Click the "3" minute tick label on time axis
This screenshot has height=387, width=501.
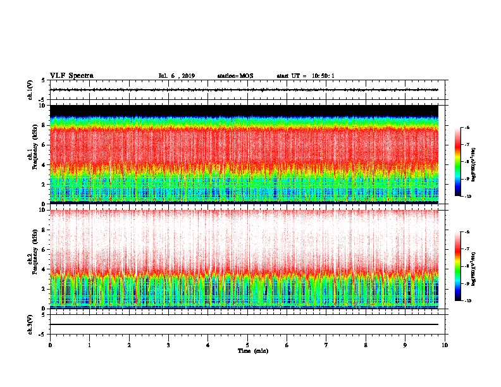click(x=168, y=345)
